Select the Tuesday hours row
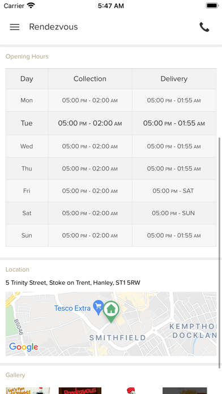Image resolution: width=222 pixels, height=394 pixels. (111, 123)
